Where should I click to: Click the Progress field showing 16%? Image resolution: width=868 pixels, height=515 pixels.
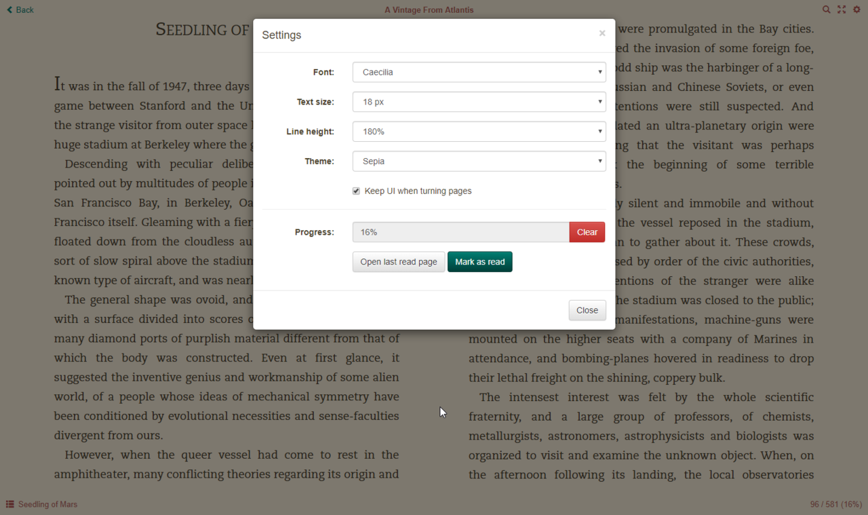click(460, 232)
